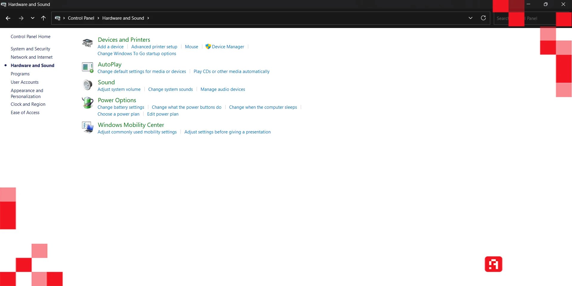Open Ease of Access category

(x=25, y=113)
